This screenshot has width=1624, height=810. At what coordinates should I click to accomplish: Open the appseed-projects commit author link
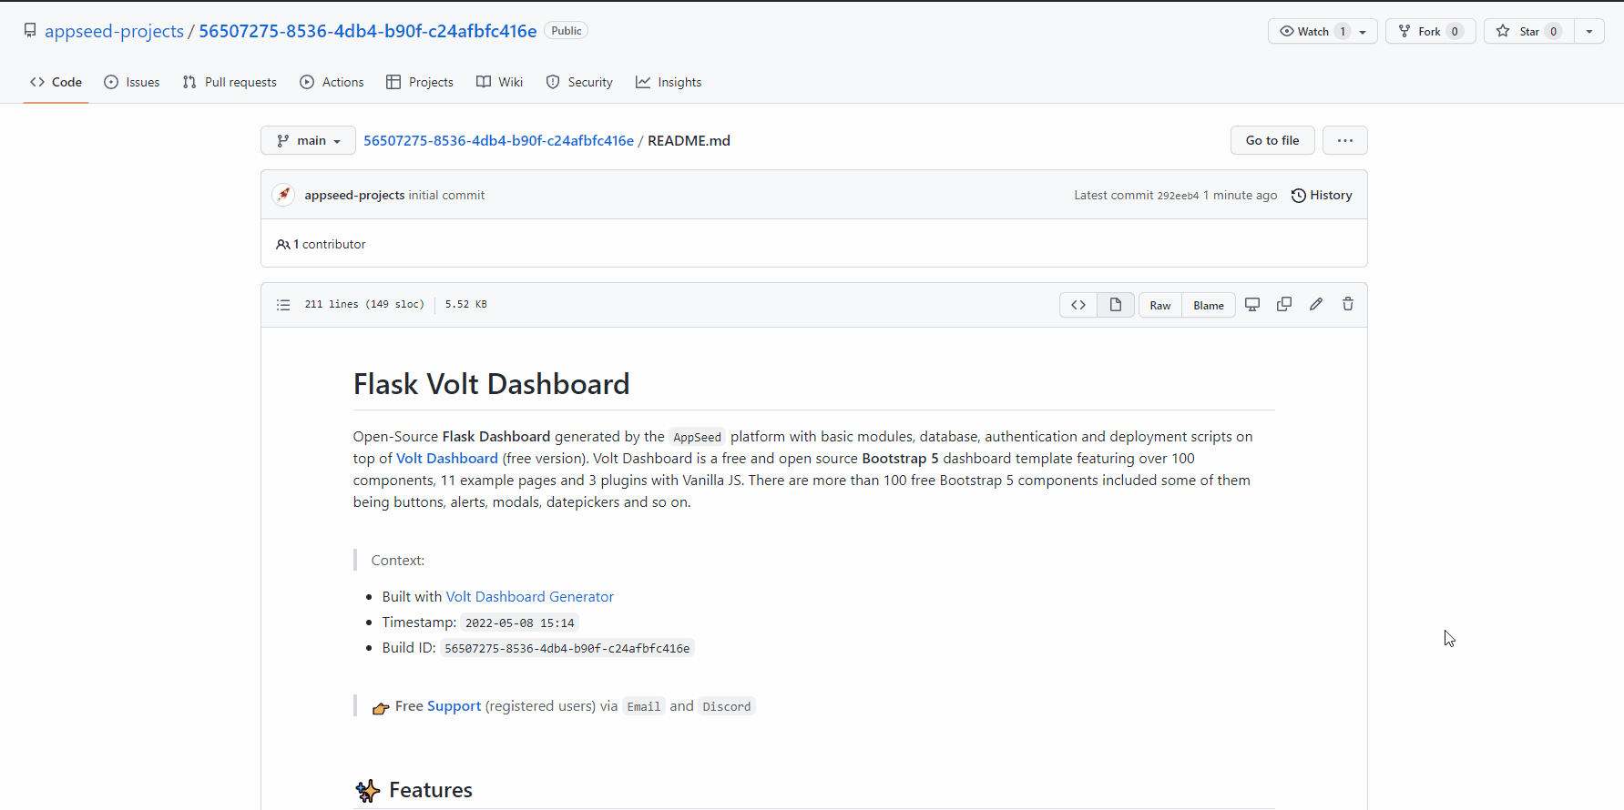pyautogui.click(x=354, y=195)
